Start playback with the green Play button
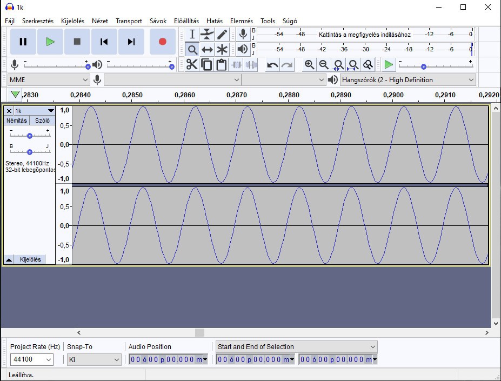Image resolution: width=501 pixels, height=381 pixels. [x=50, y=42]
